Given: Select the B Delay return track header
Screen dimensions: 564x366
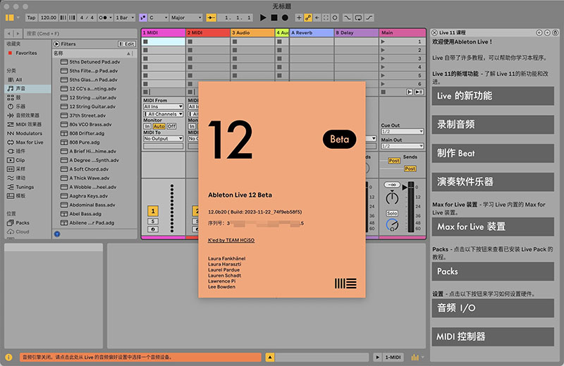Looking at the screenshot, I should [x=356, y=32].
